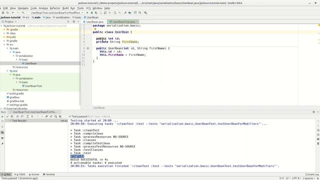Image resolution: width=320 pixels, height=180 pixels.
Task: Stop the process in the Run panel
Action: (2, 126)
